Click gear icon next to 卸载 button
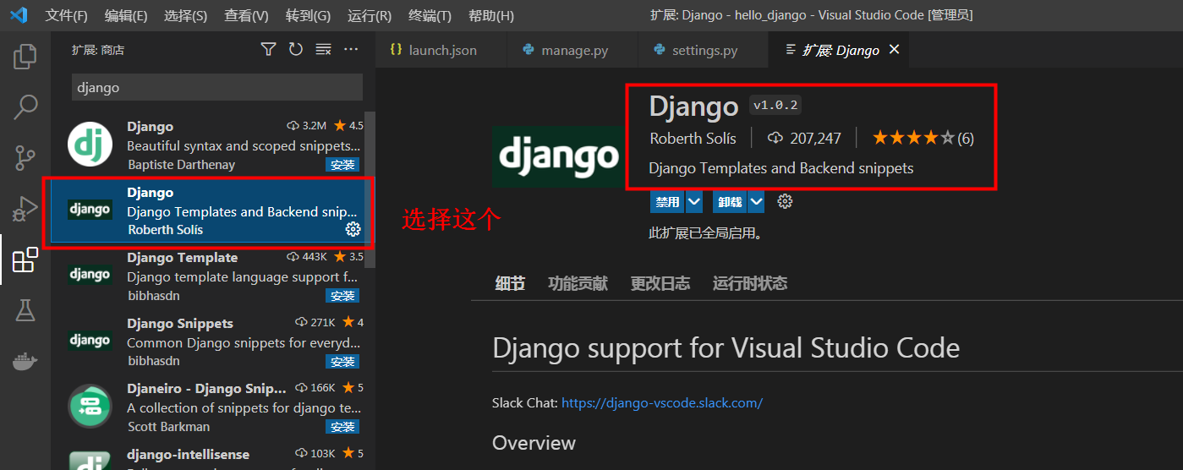The image size is (1183, 470). pos(785,201)
